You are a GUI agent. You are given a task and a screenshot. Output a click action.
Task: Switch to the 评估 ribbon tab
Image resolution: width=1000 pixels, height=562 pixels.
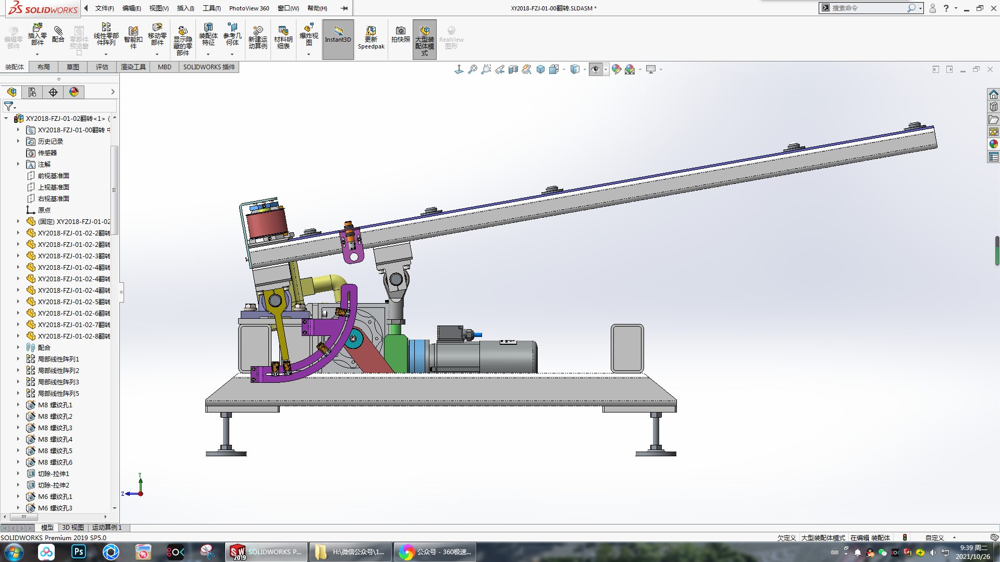(x=102, y=67)
